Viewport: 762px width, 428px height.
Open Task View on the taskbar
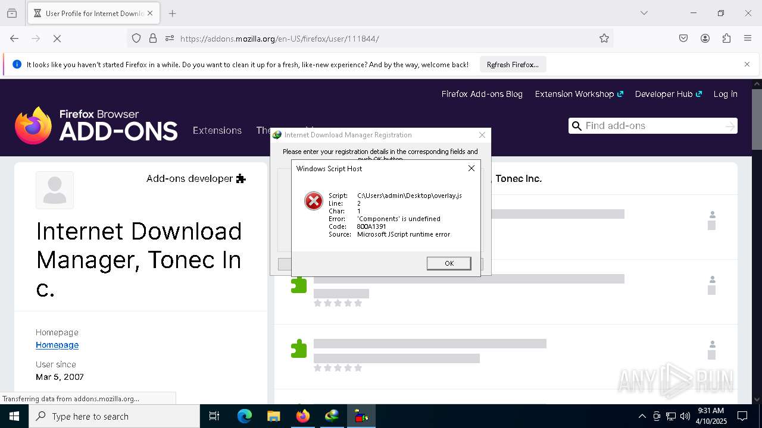(x=214, y=416)
